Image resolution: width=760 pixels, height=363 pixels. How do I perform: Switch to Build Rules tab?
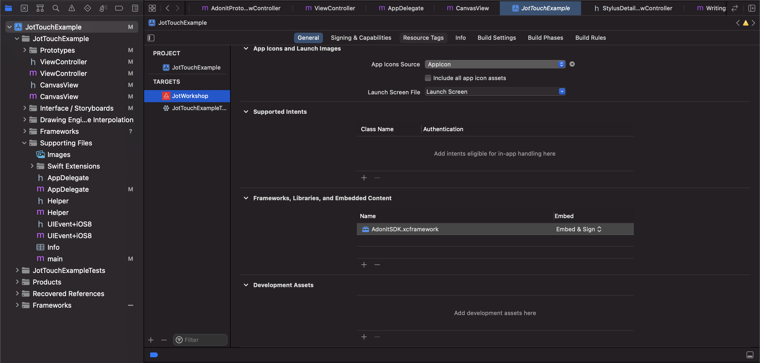[590, 38]
